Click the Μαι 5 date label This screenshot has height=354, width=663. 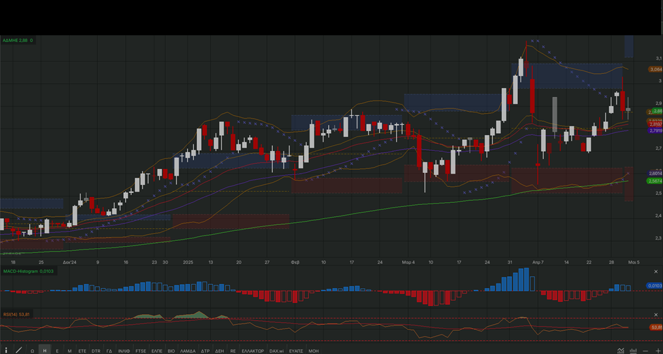[x=634, y=262]
